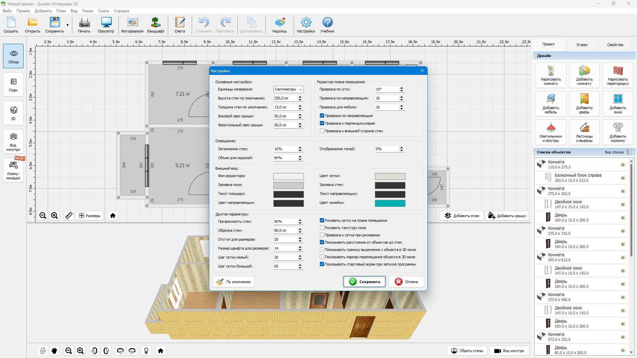Click the Создать new project icon
This screenshot has width=637, height=358.
tap(11, 25)
